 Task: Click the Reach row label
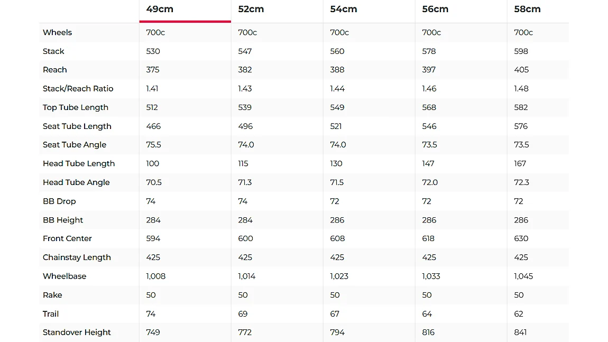tap(54, 70)
